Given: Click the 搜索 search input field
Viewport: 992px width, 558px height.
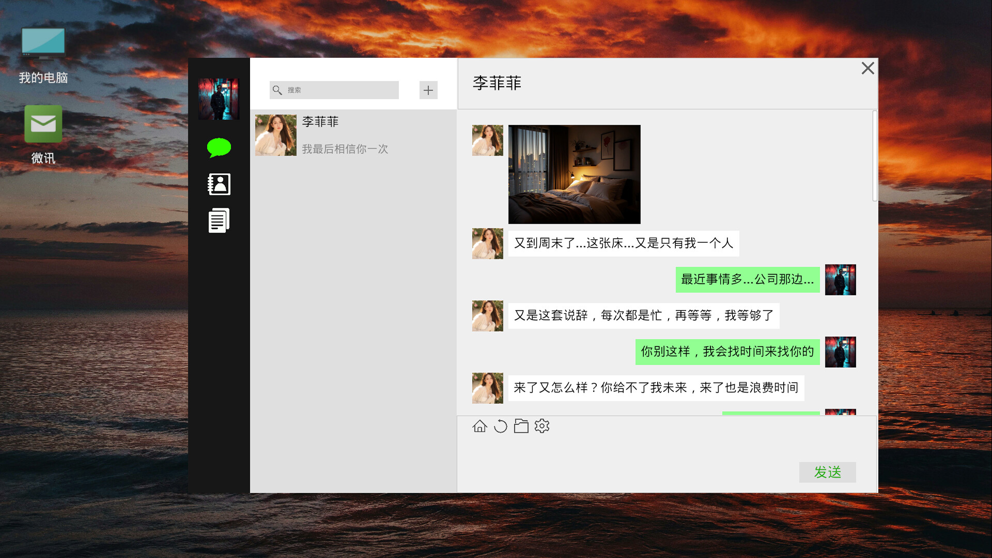Looking at the screenshot, I should tap(334, 90).
